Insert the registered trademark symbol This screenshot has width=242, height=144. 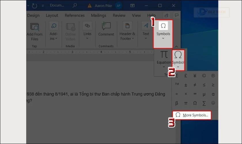coord(213,76)
